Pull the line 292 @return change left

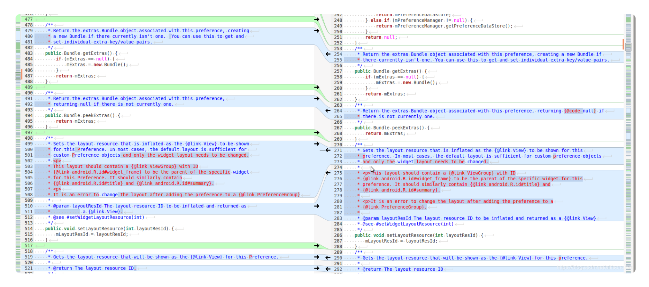[328, 269]
